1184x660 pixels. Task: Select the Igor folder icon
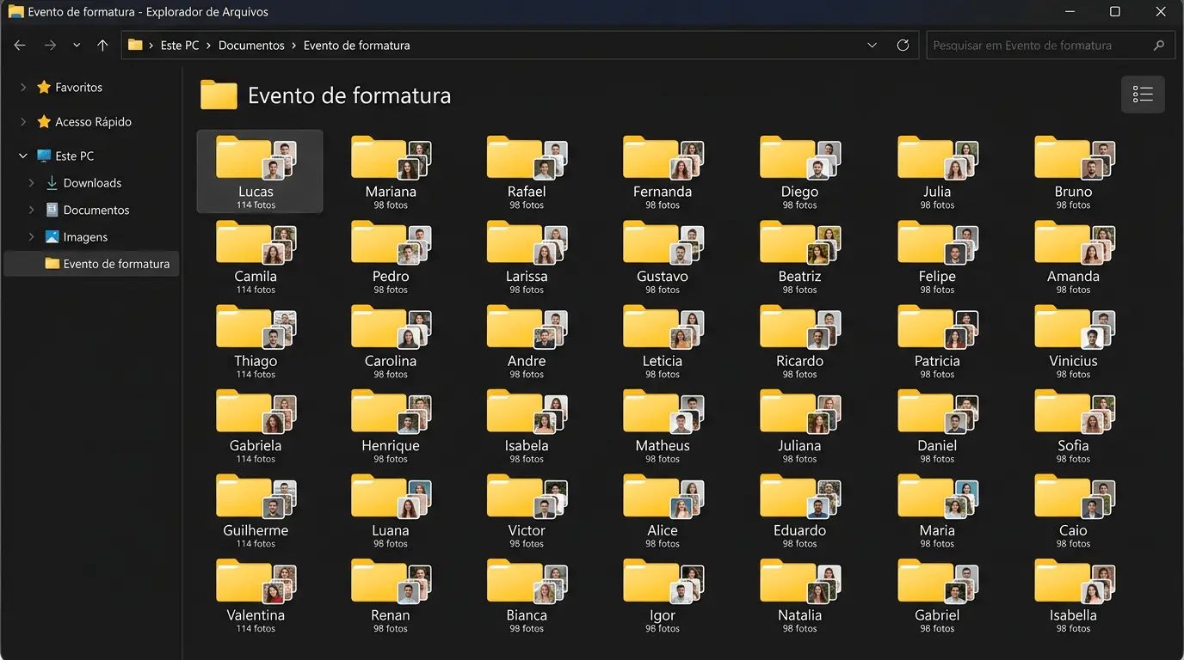click(663, 582)
